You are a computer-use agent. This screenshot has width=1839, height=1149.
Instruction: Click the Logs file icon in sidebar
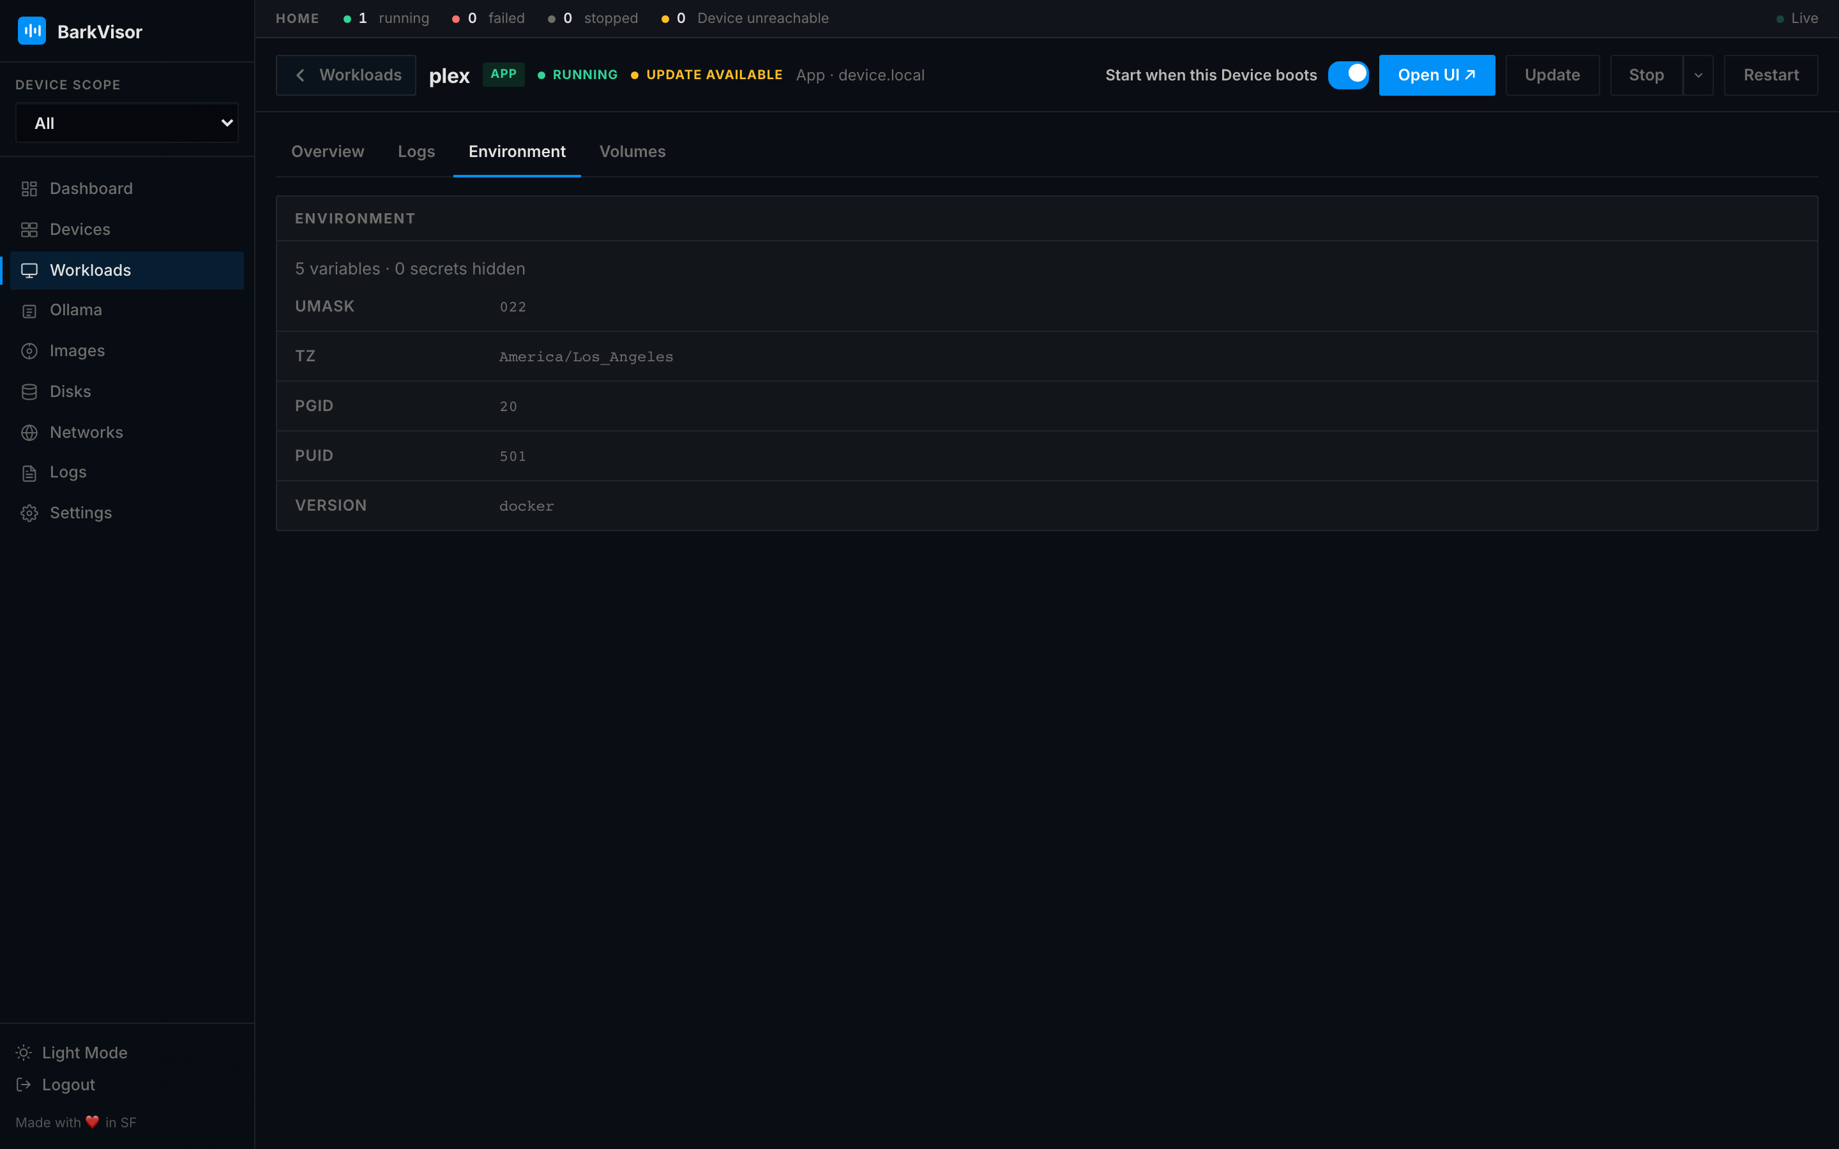click(x=29, y=472)
